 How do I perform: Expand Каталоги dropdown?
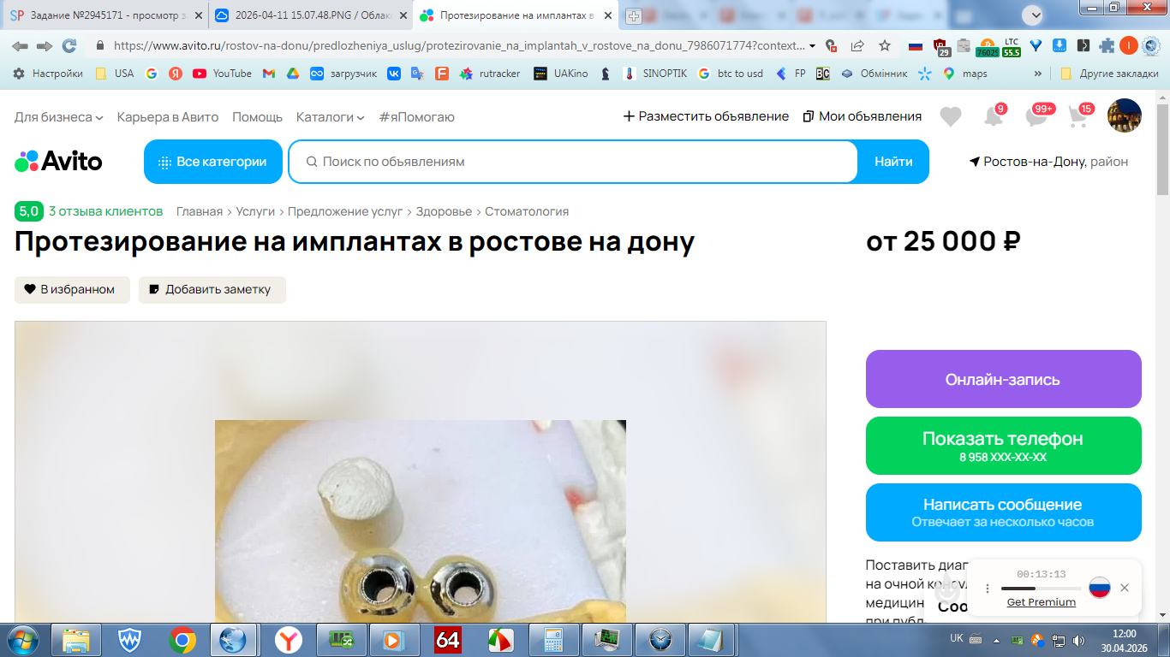pyautogui.click(x=331, y=116)
